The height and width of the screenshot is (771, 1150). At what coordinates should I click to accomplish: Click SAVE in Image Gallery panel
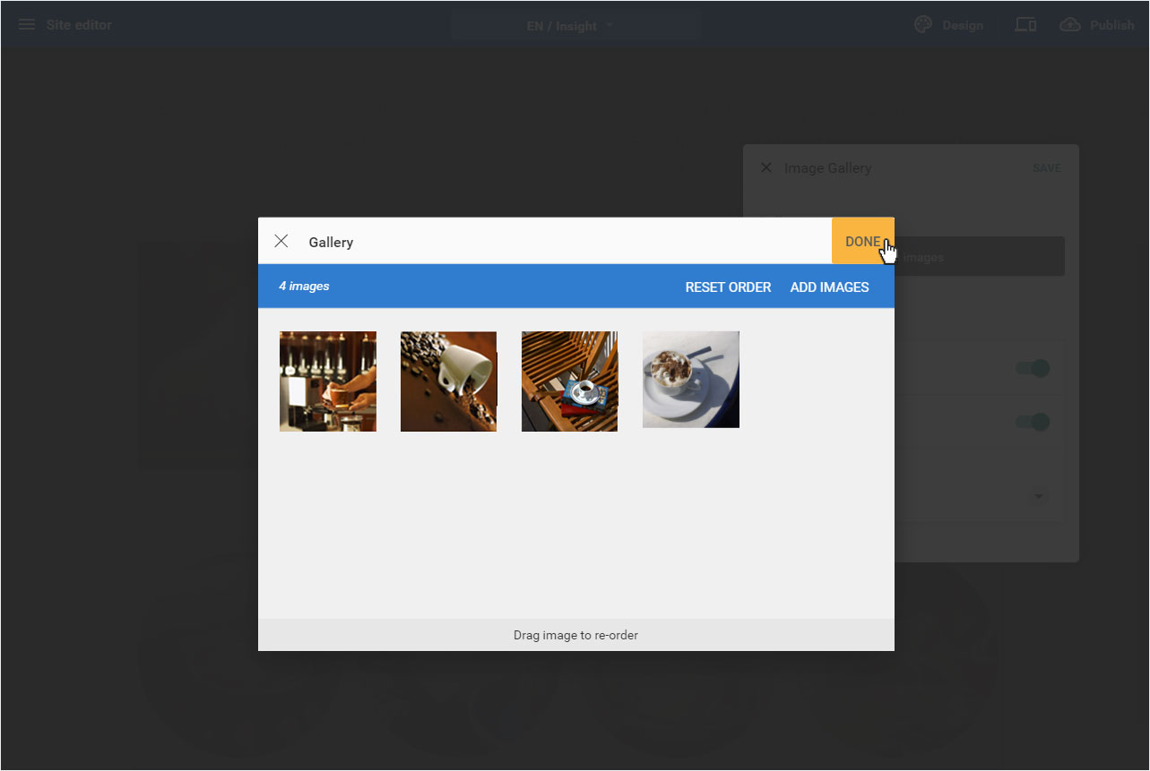tap(1046, 168)
